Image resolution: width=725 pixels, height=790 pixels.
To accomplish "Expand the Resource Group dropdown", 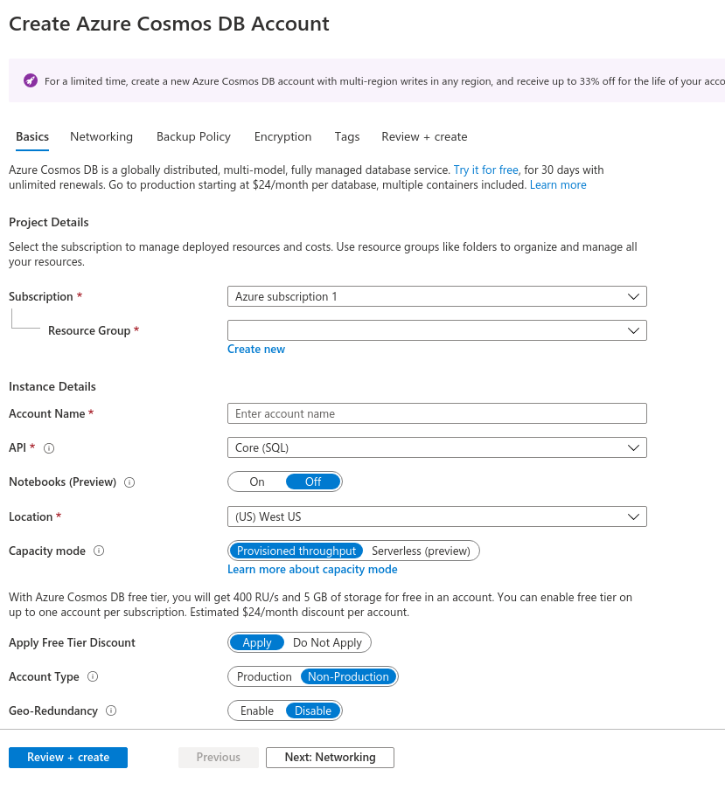I will click(436, 330).
